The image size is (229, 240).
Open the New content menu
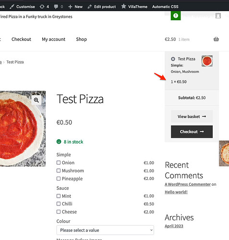[75, 7]
